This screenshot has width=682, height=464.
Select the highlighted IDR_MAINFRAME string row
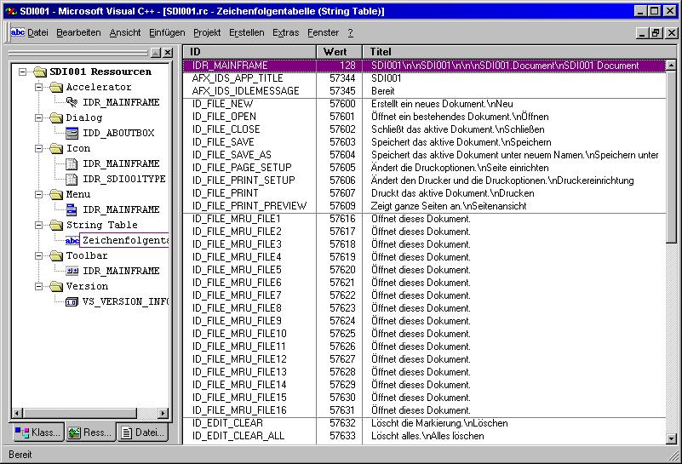425,66
